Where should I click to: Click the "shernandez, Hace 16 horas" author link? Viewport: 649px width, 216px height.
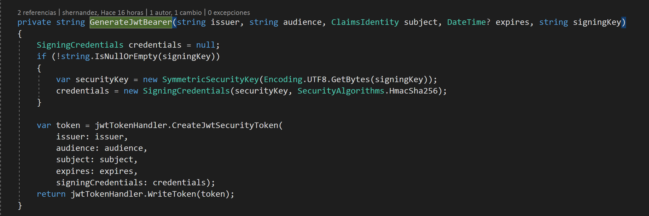coord(103,13)
